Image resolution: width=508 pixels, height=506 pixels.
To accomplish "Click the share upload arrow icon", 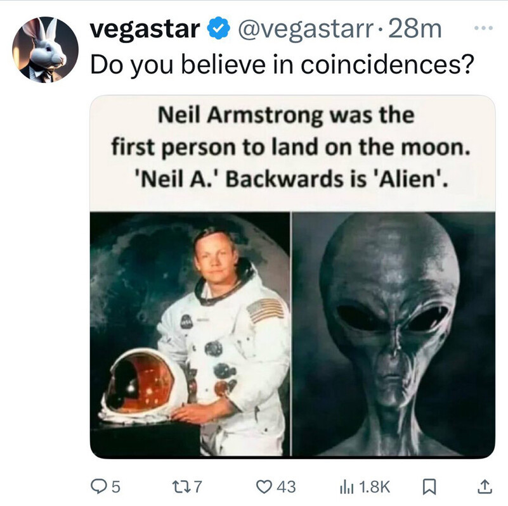I will pos(483,486).
